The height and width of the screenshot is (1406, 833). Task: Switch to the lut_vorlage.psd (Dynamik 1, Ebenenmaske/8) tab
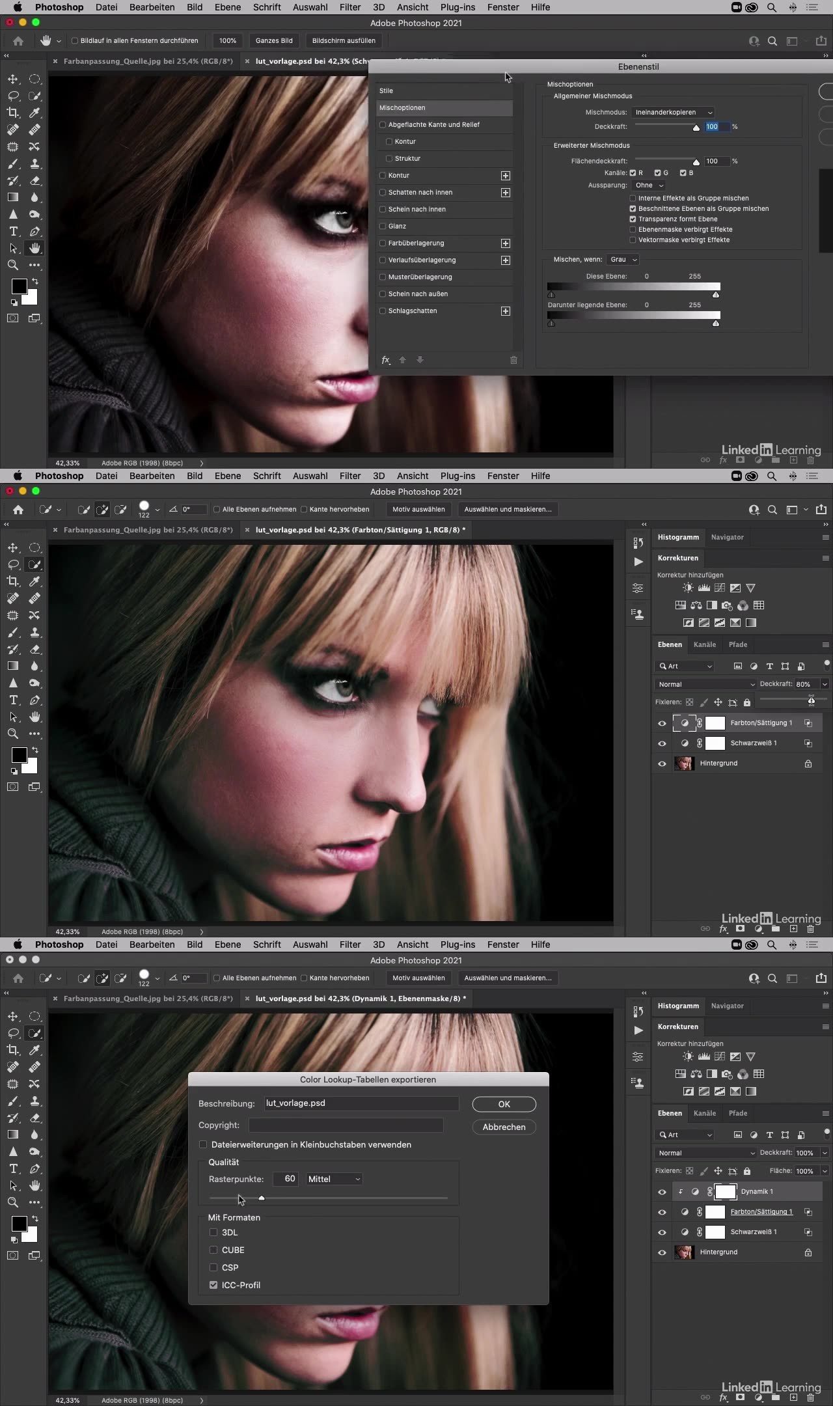pyautogui.click(x=360, y=999)
